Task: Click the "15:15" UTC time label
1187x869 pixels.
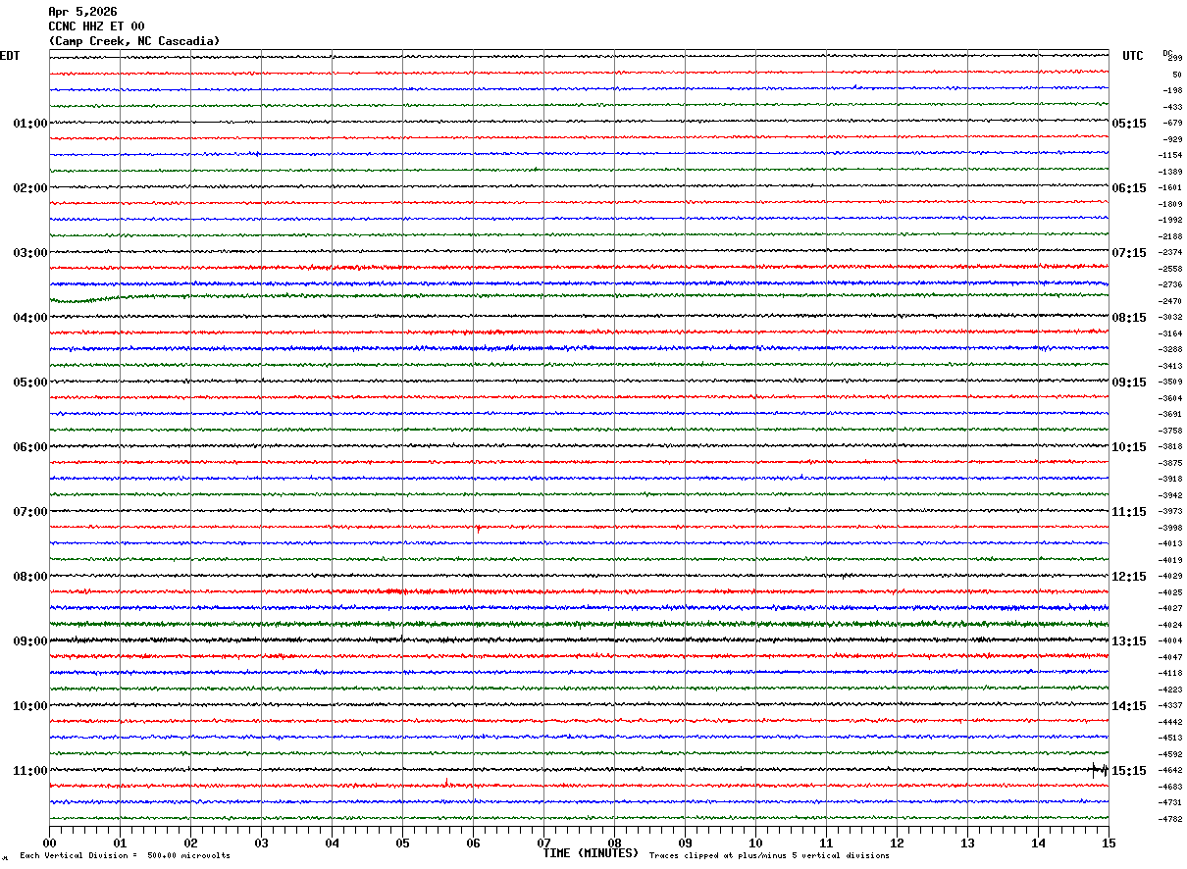Action: click(x=1129, y=771)
